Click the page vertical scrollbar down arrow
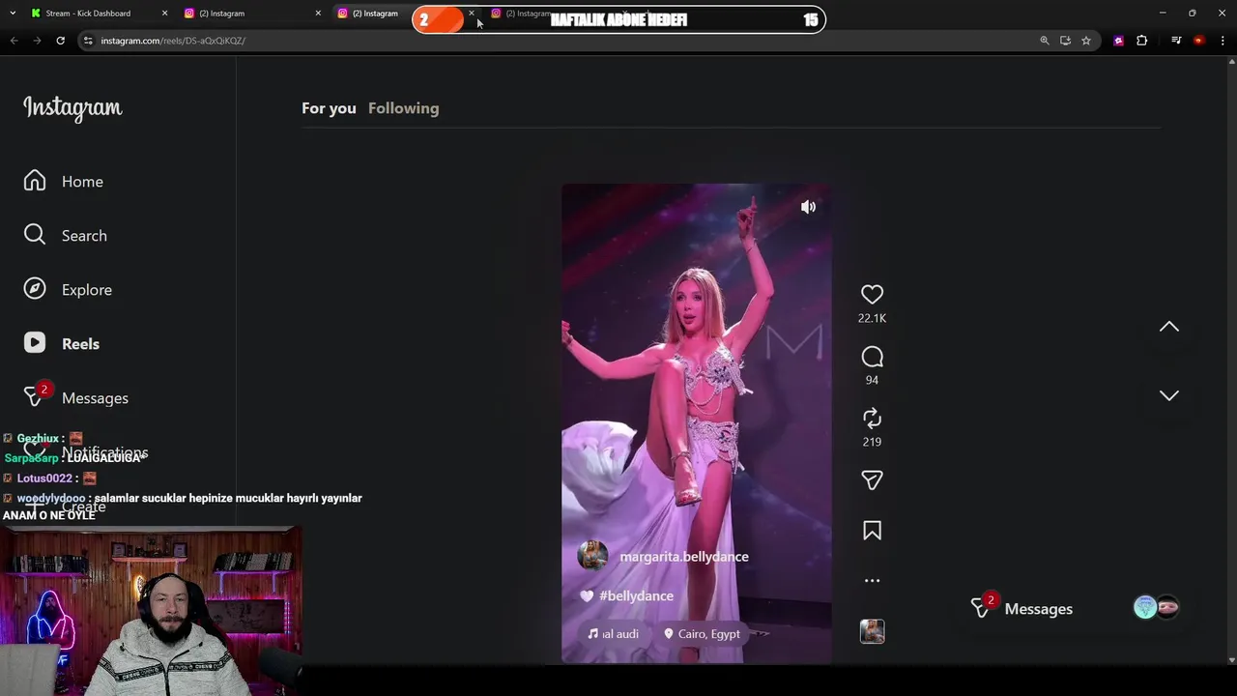This screenshot has width=1237, height=696. [x=1231, y=660]
